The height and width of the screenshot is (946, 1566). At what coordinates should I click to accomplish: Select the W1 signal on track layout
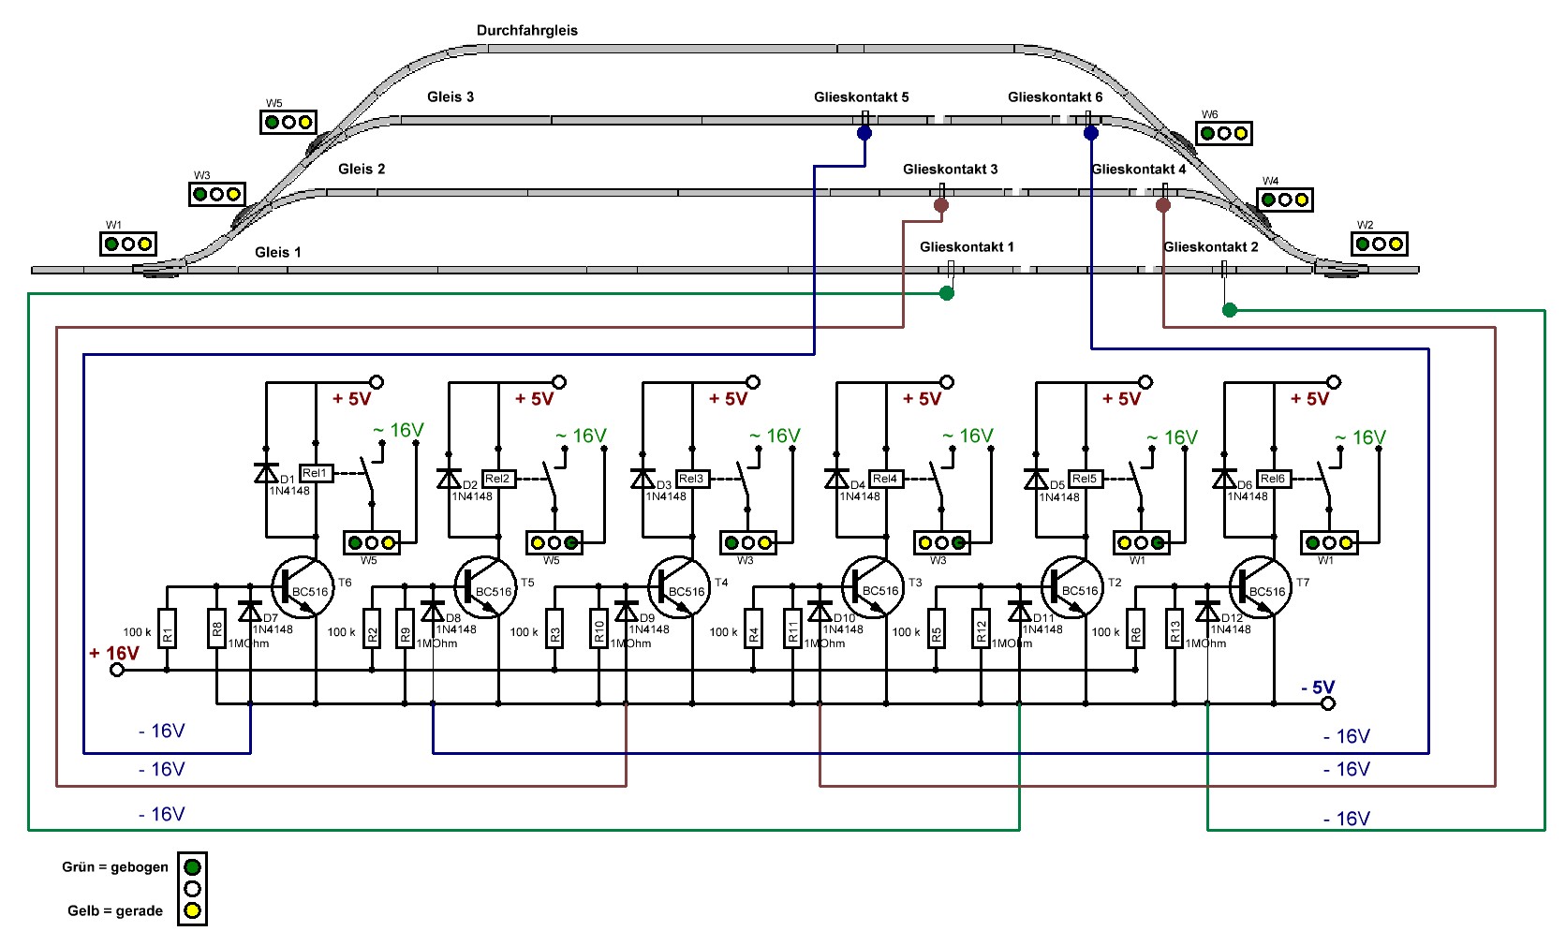tap(127, 244)
